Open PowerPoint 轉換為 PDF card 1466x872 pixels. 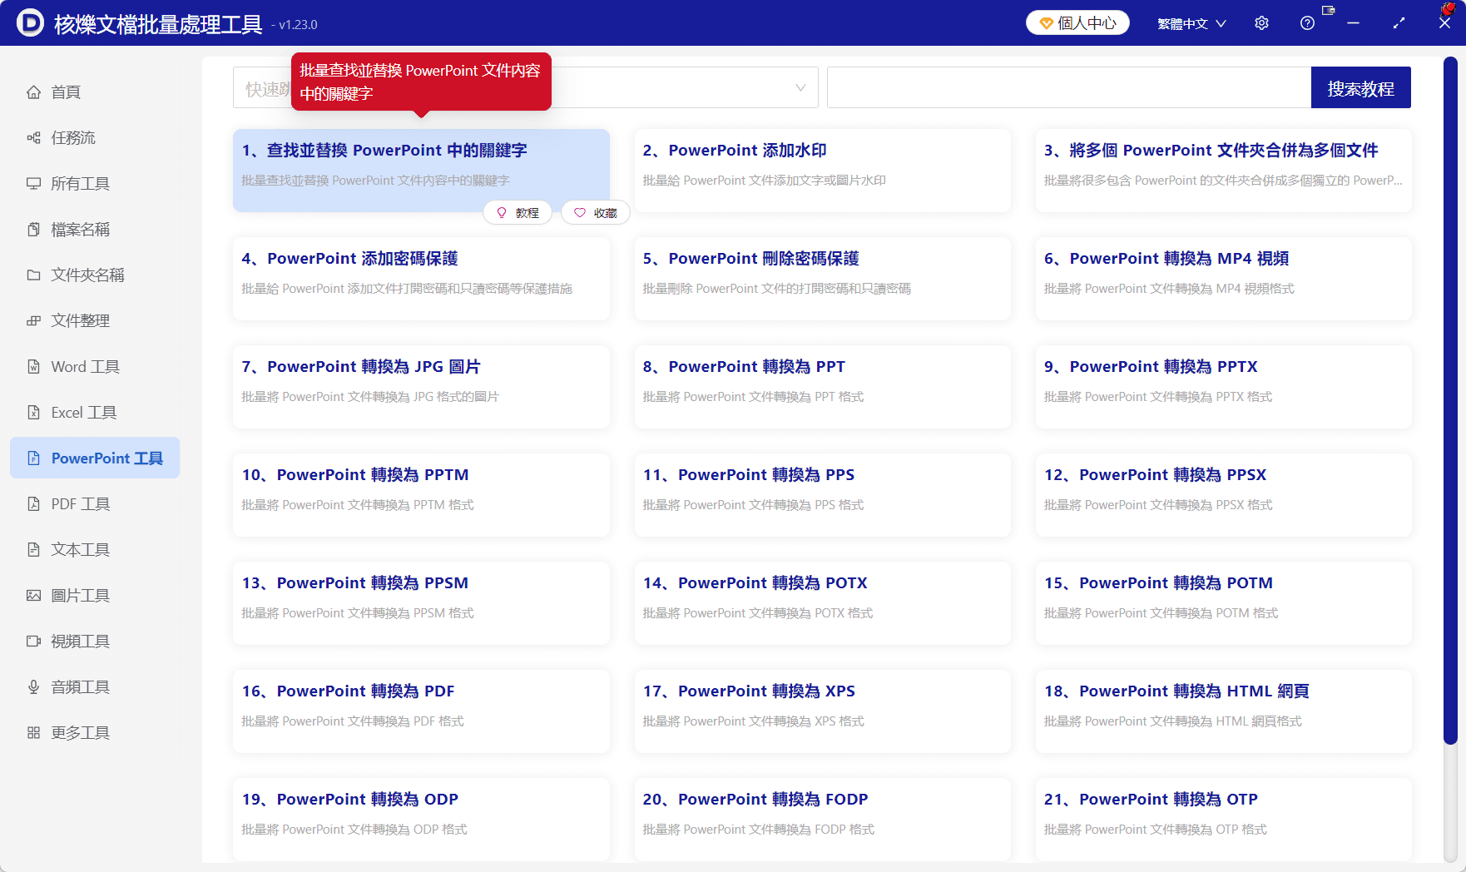coord(421,711)
